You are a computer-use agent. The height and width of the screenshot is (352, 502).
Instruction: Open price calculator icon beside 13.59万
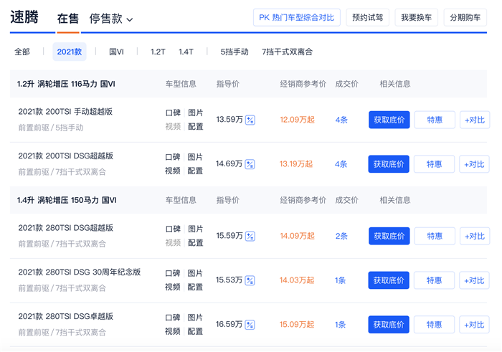pyautogui.click(x=250, y=120)
